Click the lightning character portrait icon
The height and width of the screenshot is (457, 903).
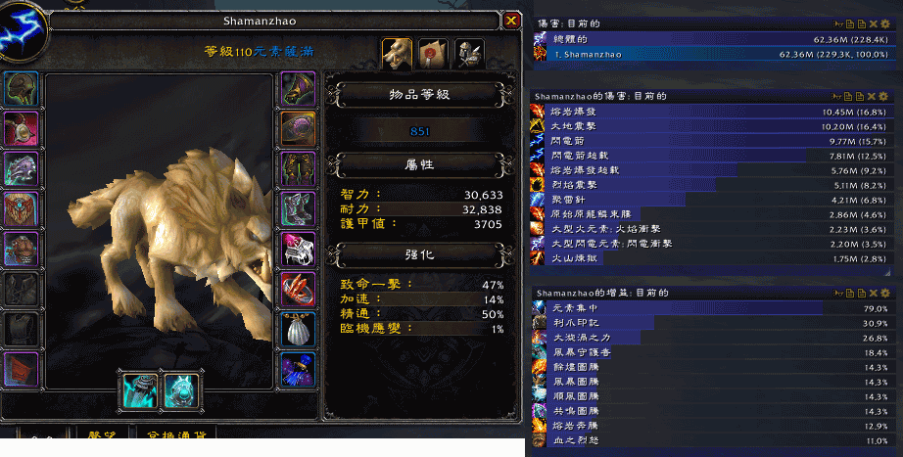click(x=22, y=30)
